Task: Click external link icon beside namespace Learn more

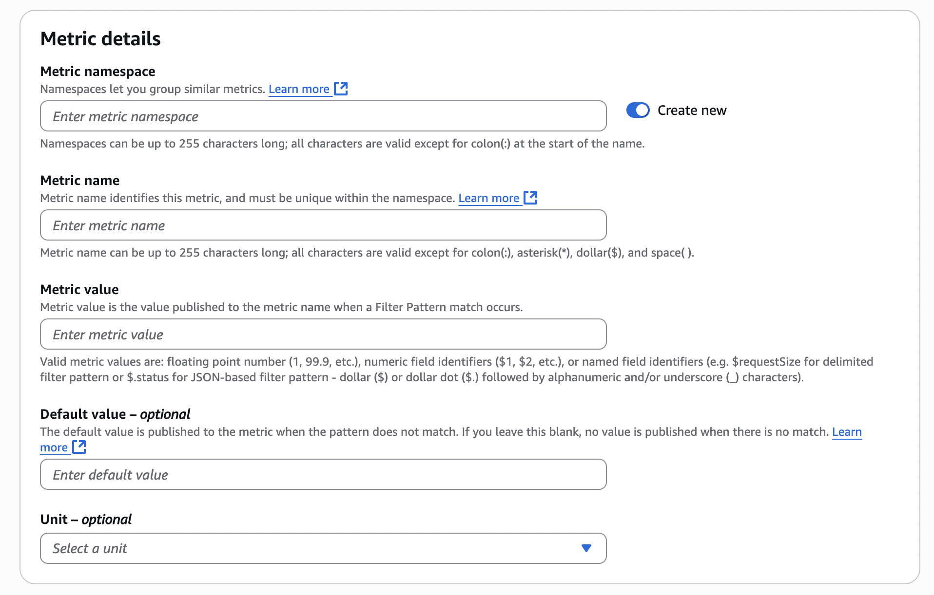Action: 341,89
